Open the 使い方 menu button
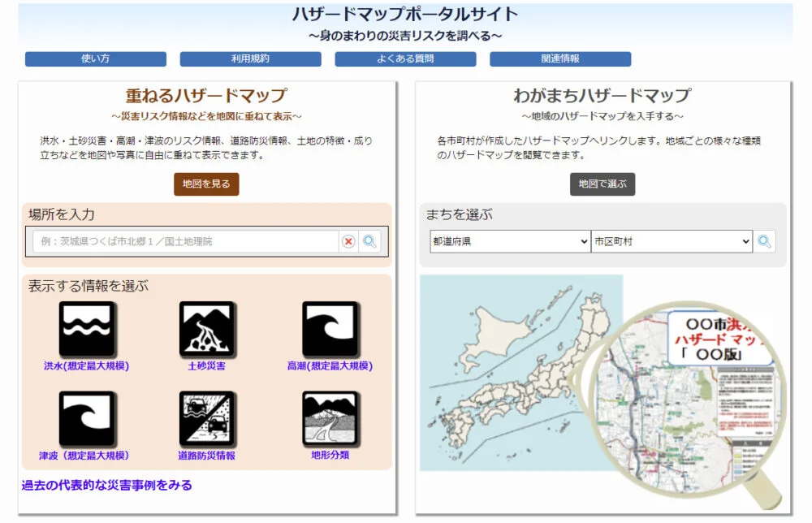 (x=96, y=58)
